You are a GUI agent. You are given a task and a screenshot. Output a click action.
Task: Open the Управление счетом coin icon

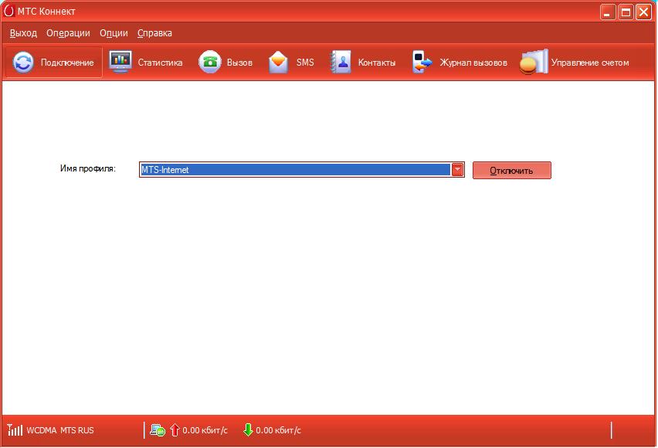click(x=534, y=62)
